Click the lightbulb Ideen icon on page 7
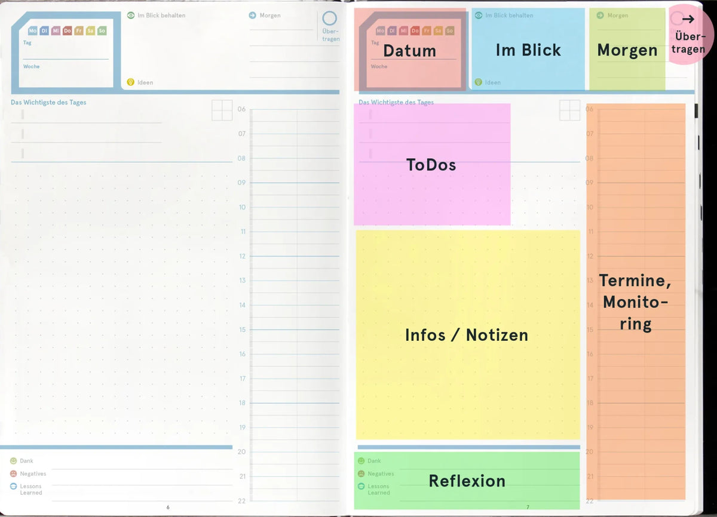717x517 pixels. 479,82
